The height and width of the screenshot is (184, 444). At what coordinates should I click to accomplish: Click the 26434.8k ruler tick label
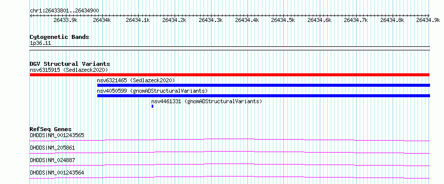[393, 20]
